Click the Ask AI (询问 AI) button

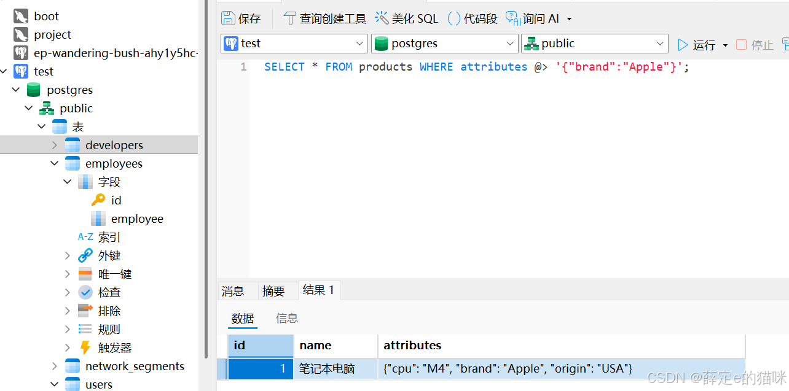click(x=532, y=18)
